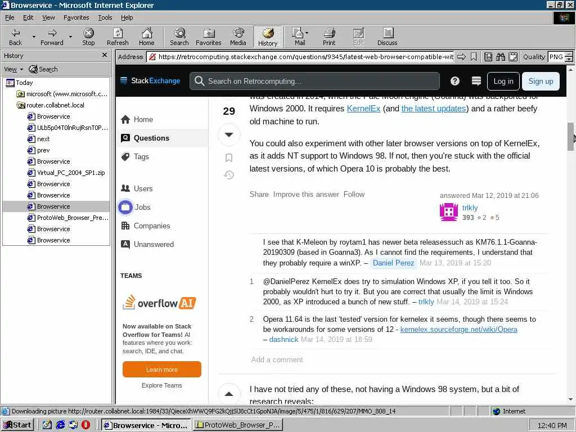
Task: Downvote the answer with score 29
Action: [x=229, y=135]
